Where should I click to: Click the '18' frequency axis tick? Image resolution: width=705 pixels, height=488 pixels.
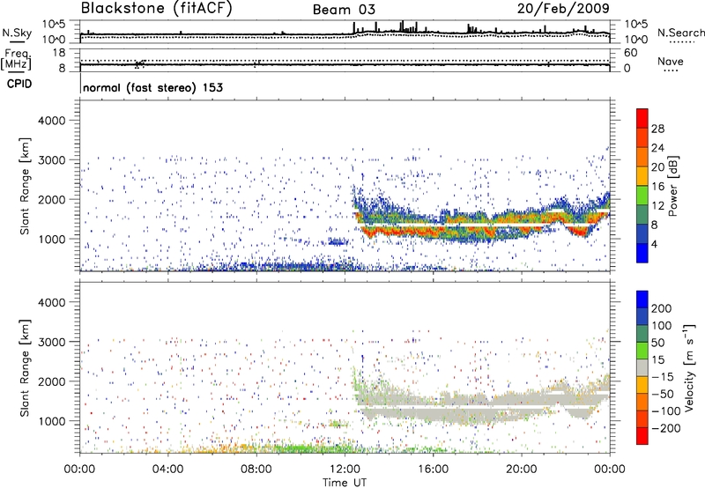[59, 53]
